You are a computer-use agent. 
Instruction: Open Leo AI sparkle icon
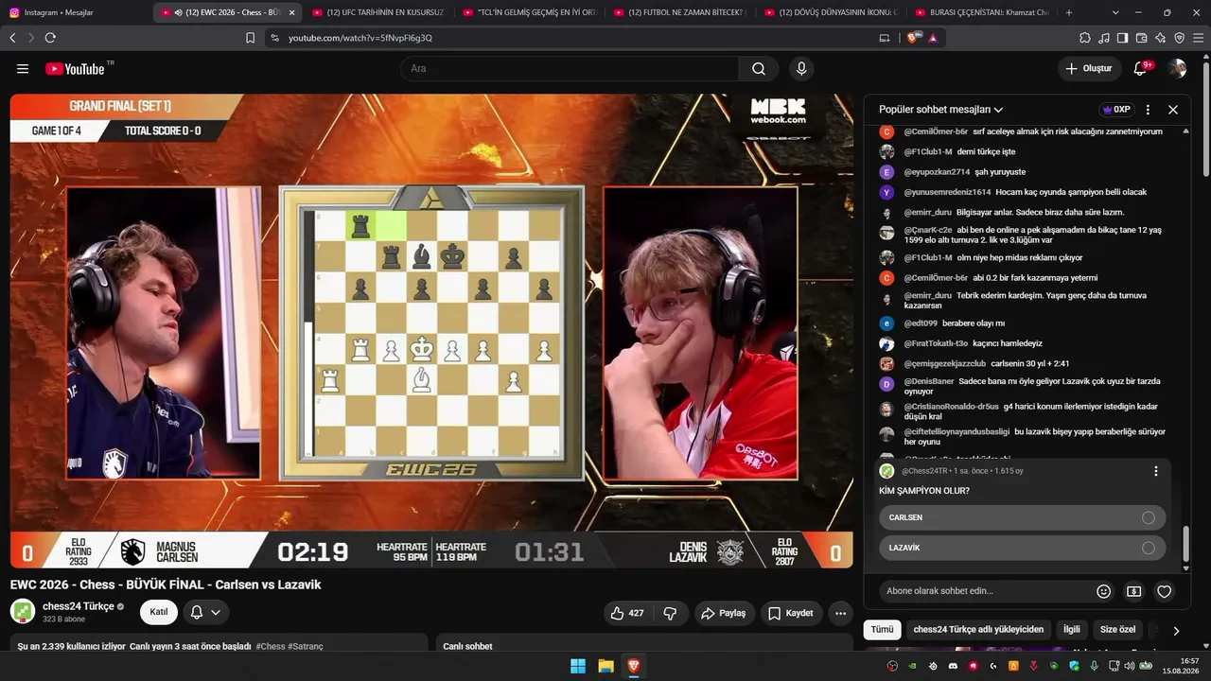(x=1161, y=38)
